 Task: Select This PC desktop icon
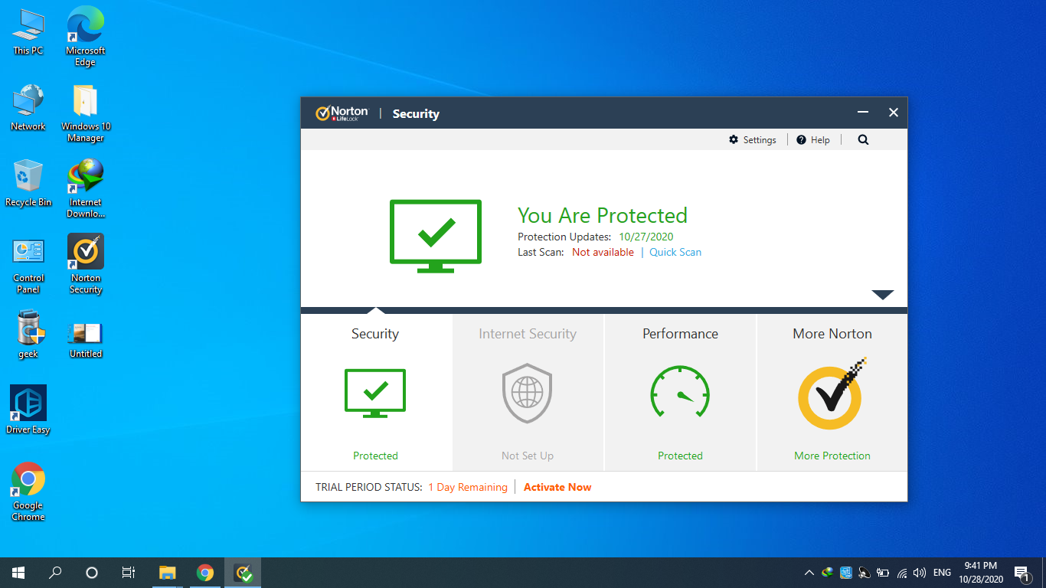[x=28, y=31]
